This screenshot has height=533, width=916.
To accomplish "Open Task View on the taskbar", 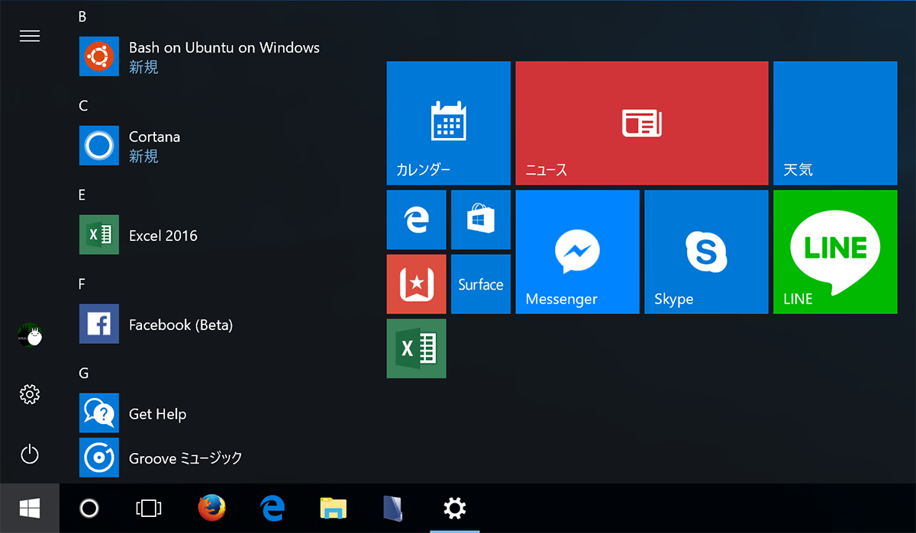I will pyautogui.click(x=149, y=508).
